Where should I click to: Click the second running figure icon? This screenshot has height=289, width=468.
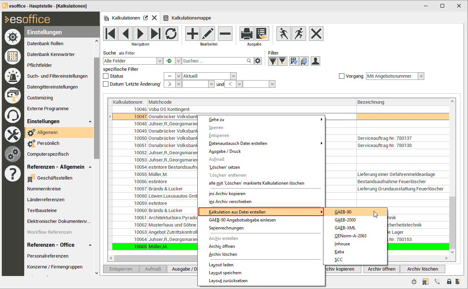299,34
